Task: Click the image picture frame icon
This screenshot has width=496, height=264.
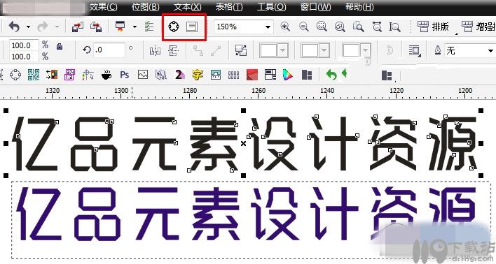Action: tap(143, 75)
